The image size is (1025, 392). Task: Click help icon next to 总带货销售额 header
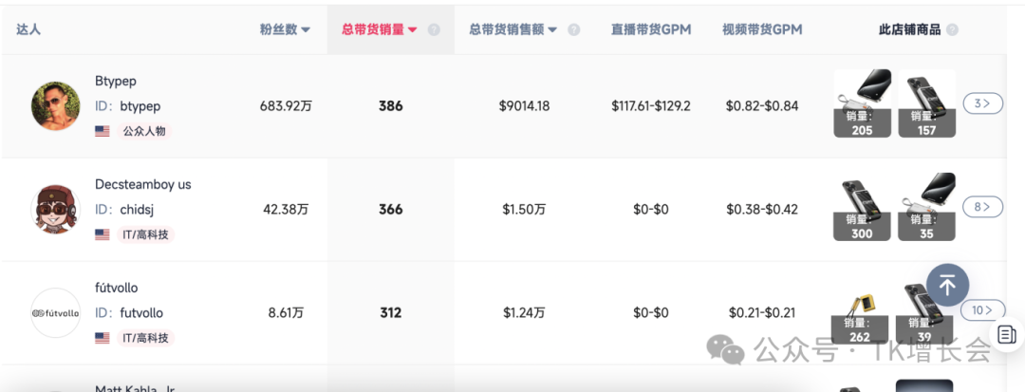tap(573, 29)
